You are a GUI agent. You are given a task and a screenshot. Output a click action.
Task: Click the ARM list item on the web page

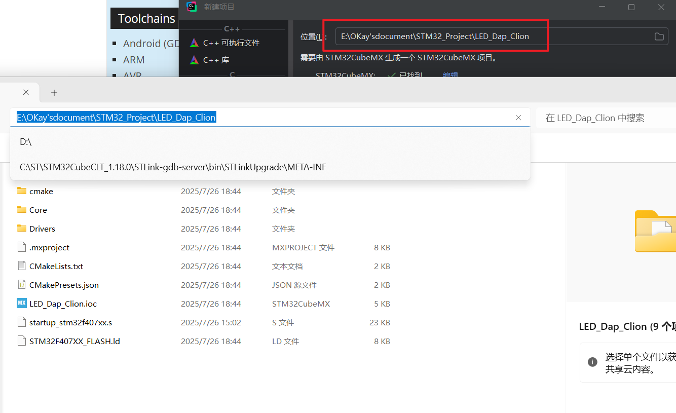(134, 60)
